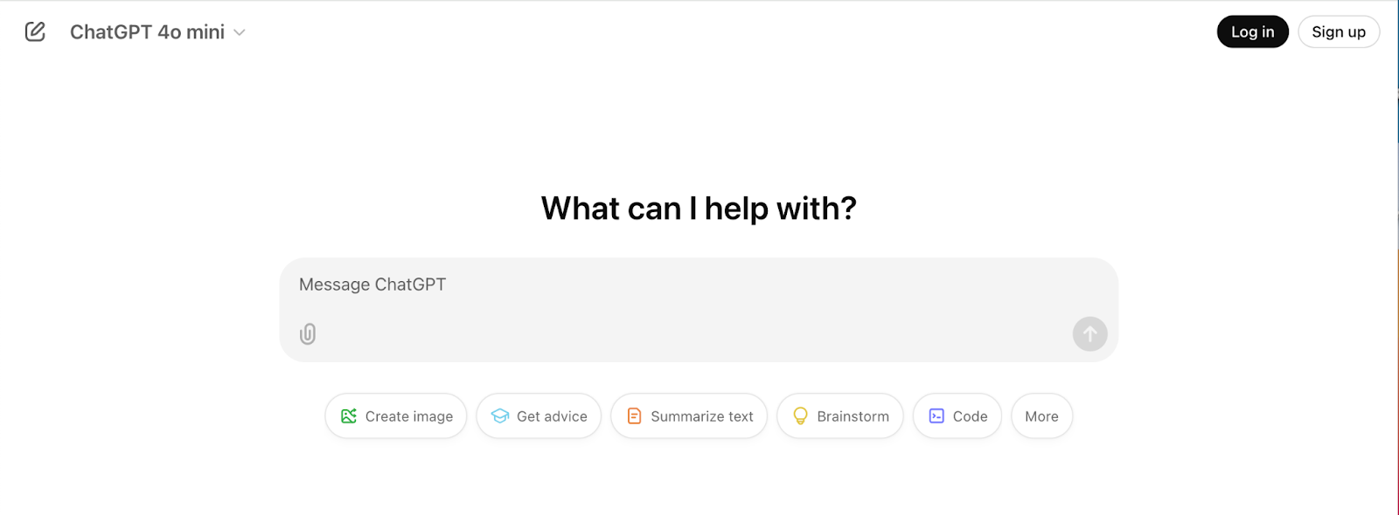This screenshot has width=1399, height=515.
Task: Click the 'What can I help with?' heading
Action: click(699, 209)
